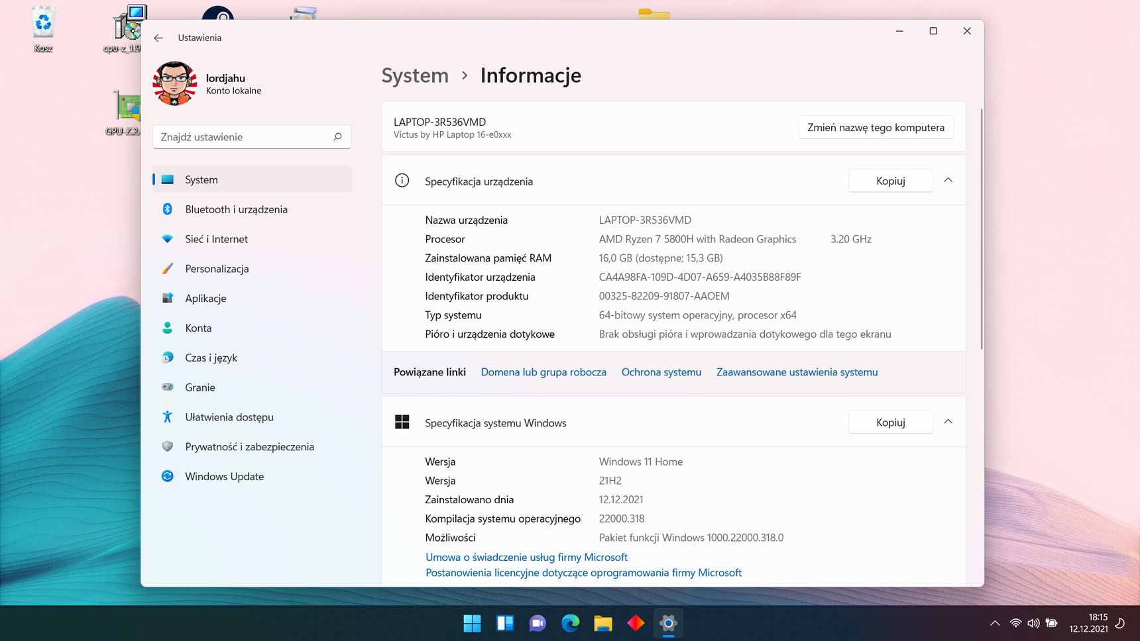The width and height of the screenshot is (1140, 641).
Task: Click the RAM value 16,0 GB
Action: [661, 258]
